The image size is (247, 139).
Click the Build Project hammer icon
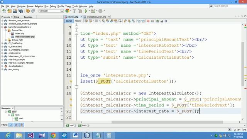point(74,11)
